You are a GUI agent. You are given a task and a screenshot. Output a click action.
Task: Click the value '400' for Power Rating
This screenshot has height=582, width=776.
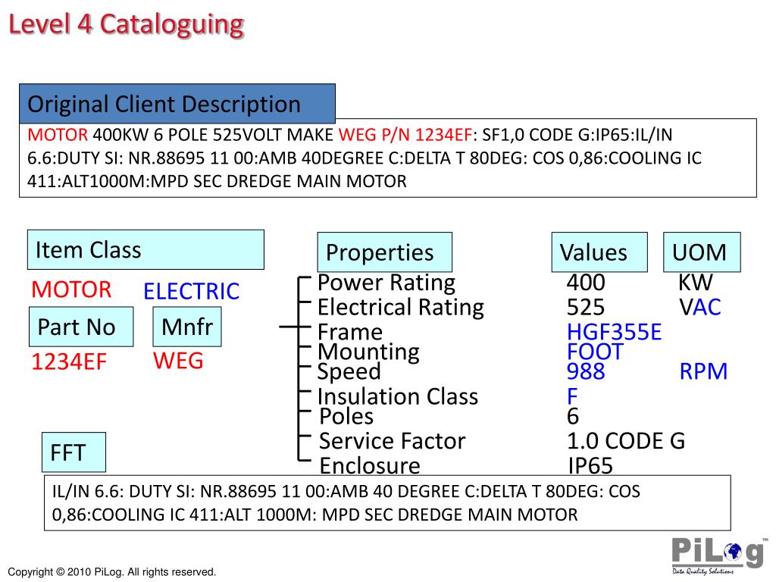586,283
